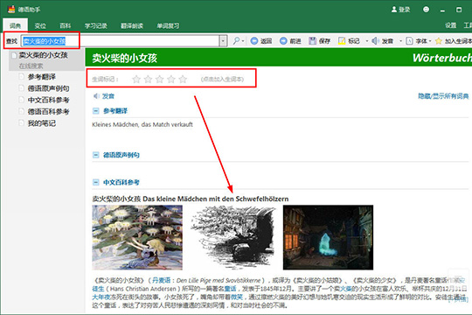Switch to the 词典 tab

point(16,26)
